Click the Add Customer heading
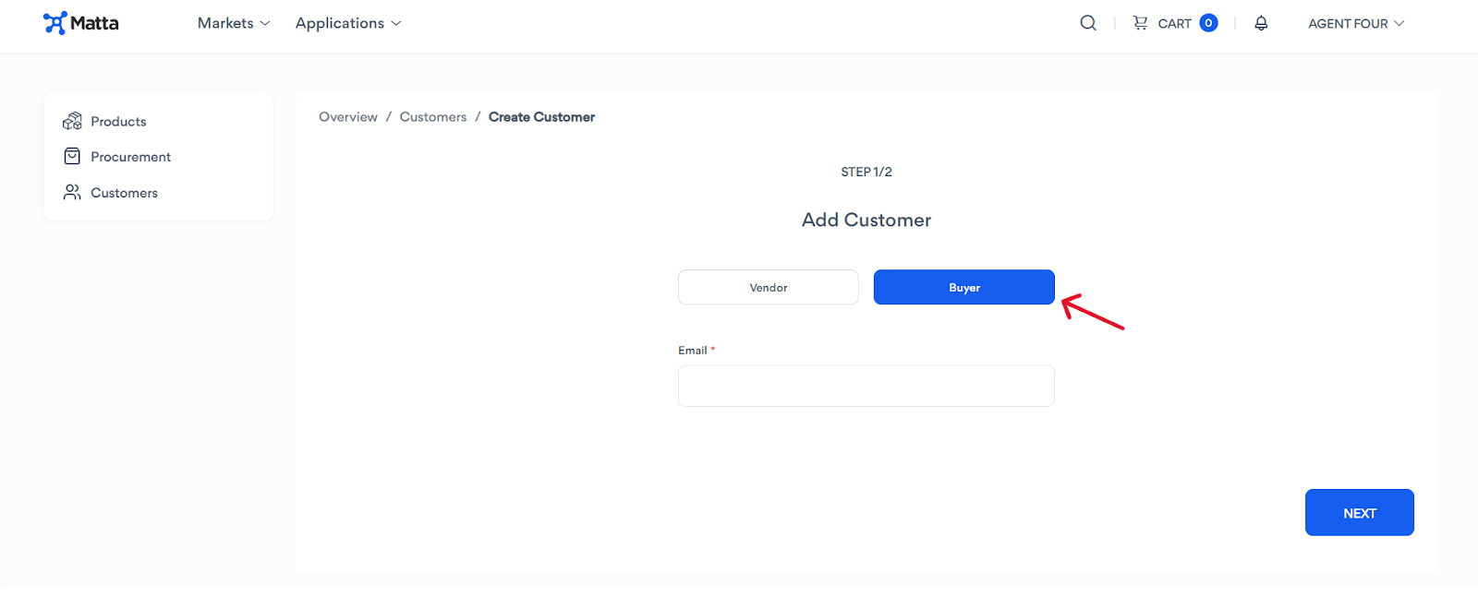Image resolution: width=1478 pixels, height=608 pixels. [866, 220]
